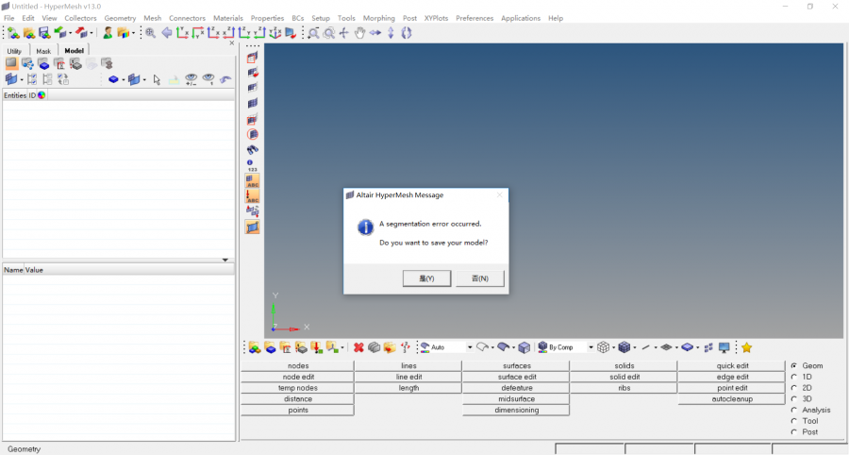This screenshot has width=849, height=455.
Task: Click the Undo arrow in the Model browser
Action: click(225, 79)
